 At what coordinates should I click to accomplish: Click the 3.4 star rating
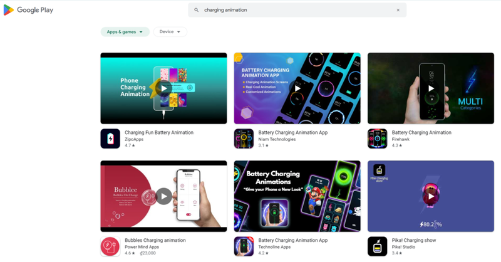(397, 253)
